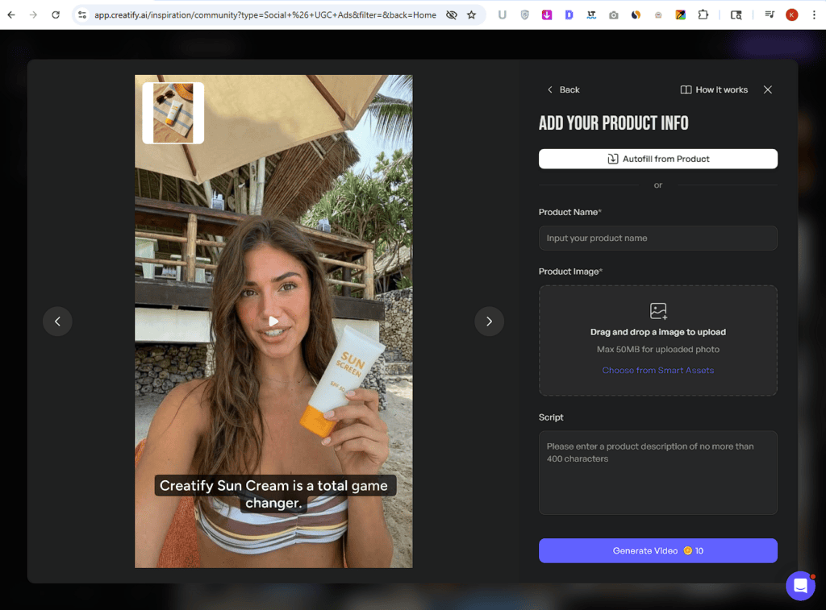Click the camera extension icon
The width and height of the screenshot is (826, 610).
point(614,15)
